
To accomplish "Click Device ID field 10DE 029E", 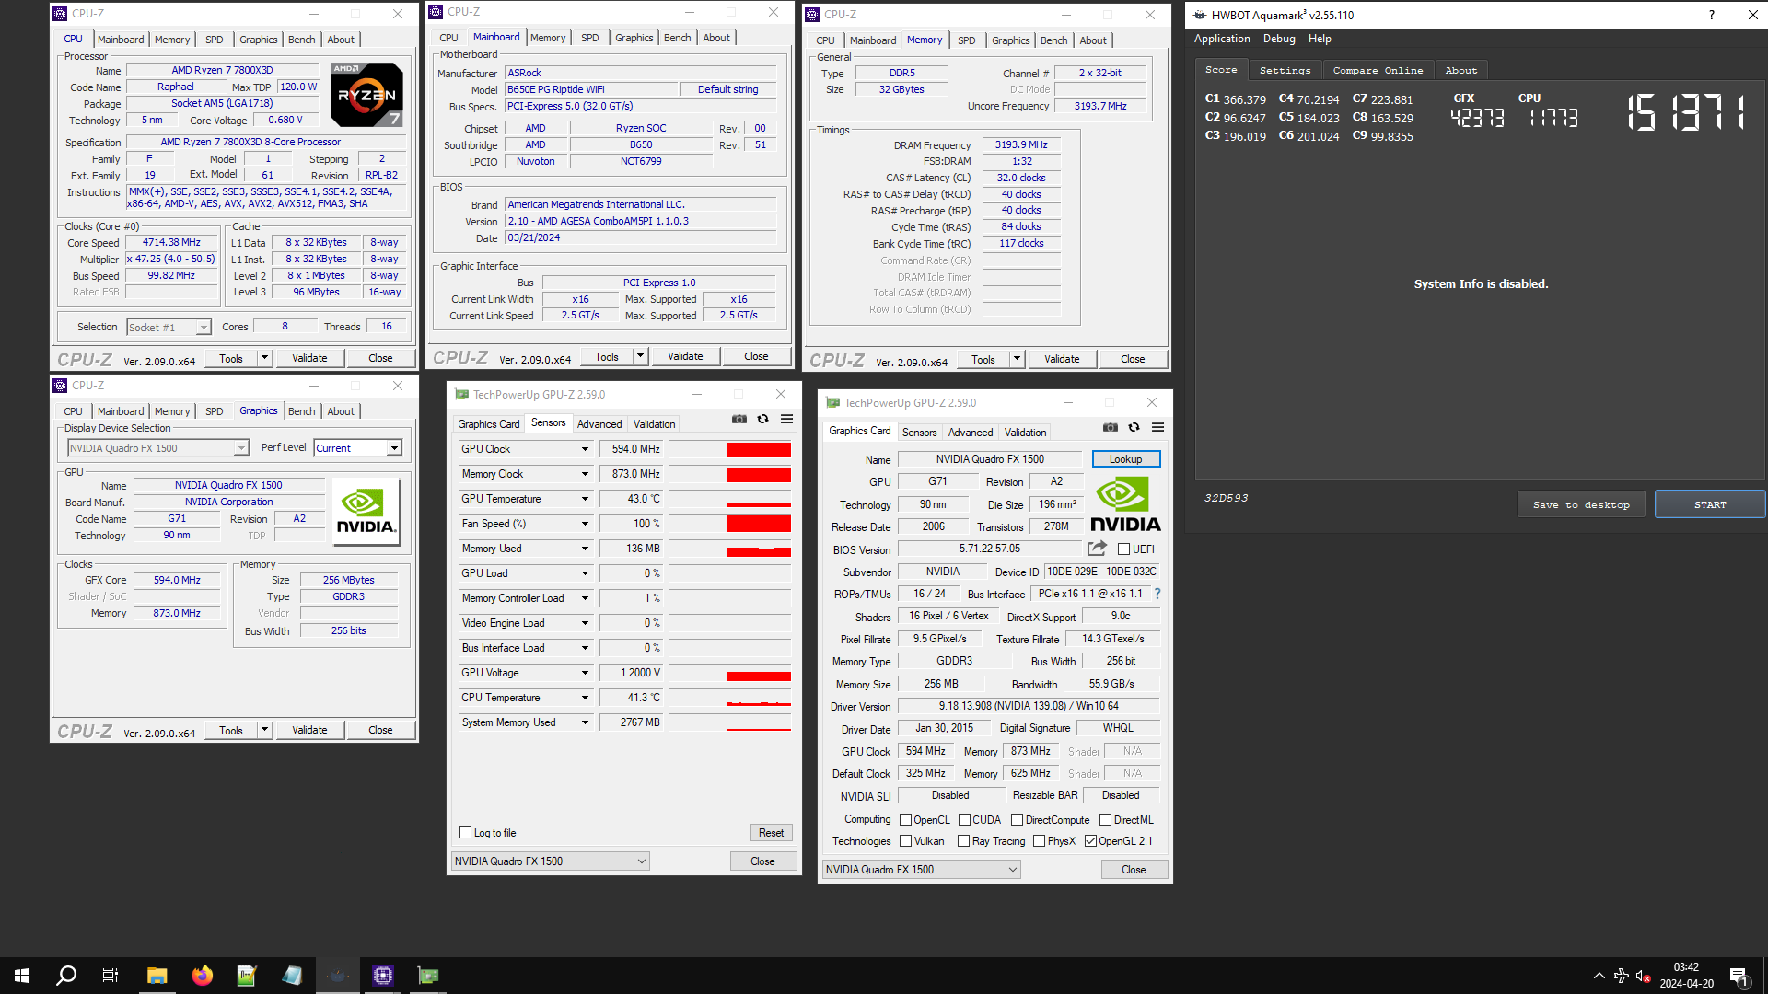I will (x=1101, y=572).
